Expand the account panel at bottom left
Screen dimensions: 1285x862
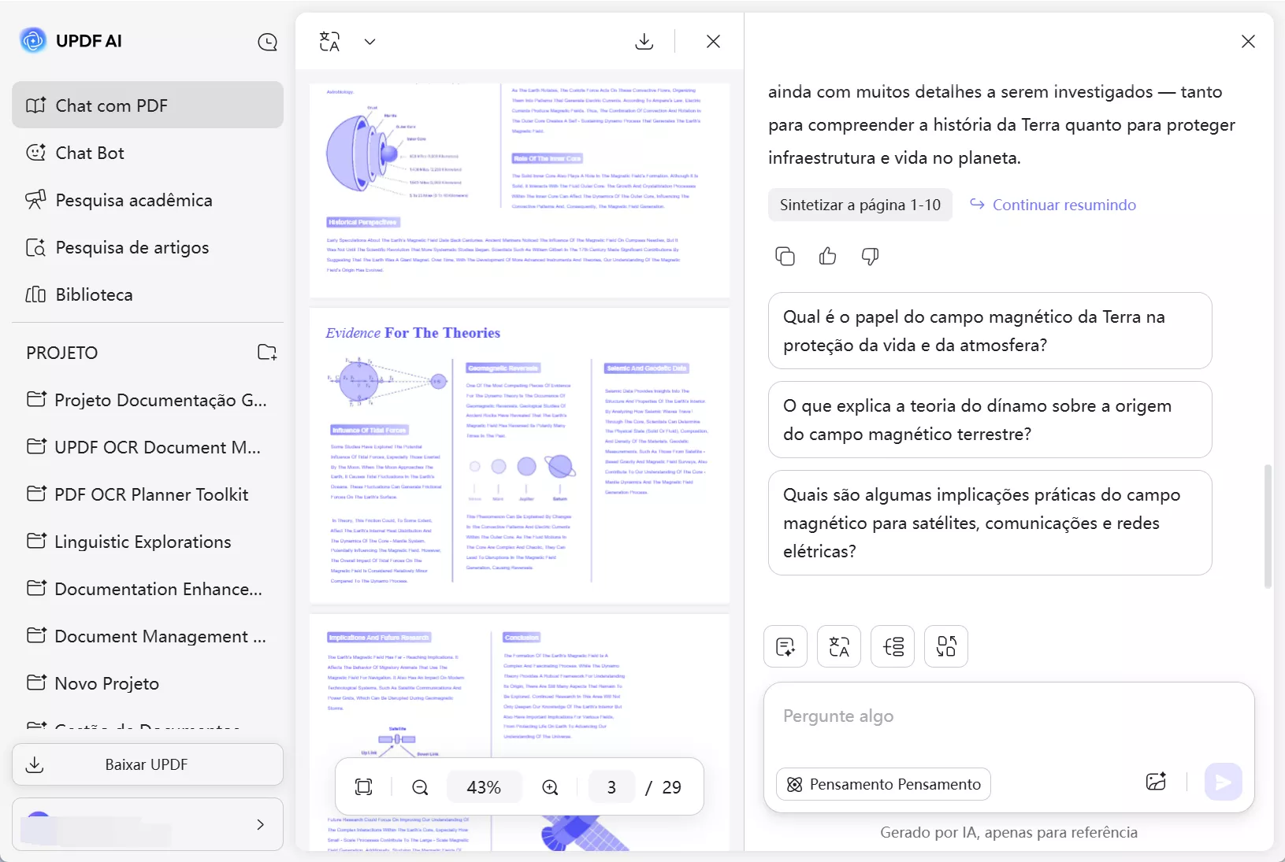pos(260,824)
